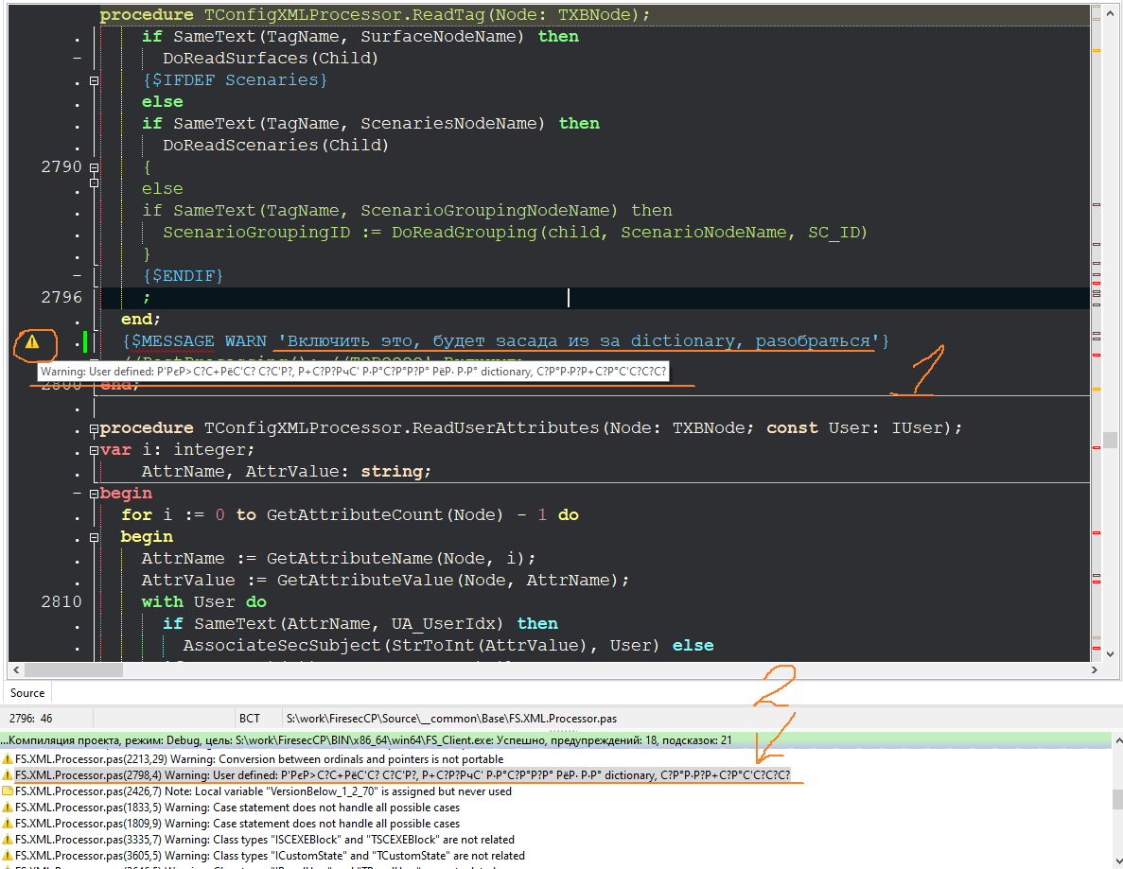The height and width of the screenshot is (869, 1123).
Task: Click line number 2810 in the gutter
Action: coord(61,602)
